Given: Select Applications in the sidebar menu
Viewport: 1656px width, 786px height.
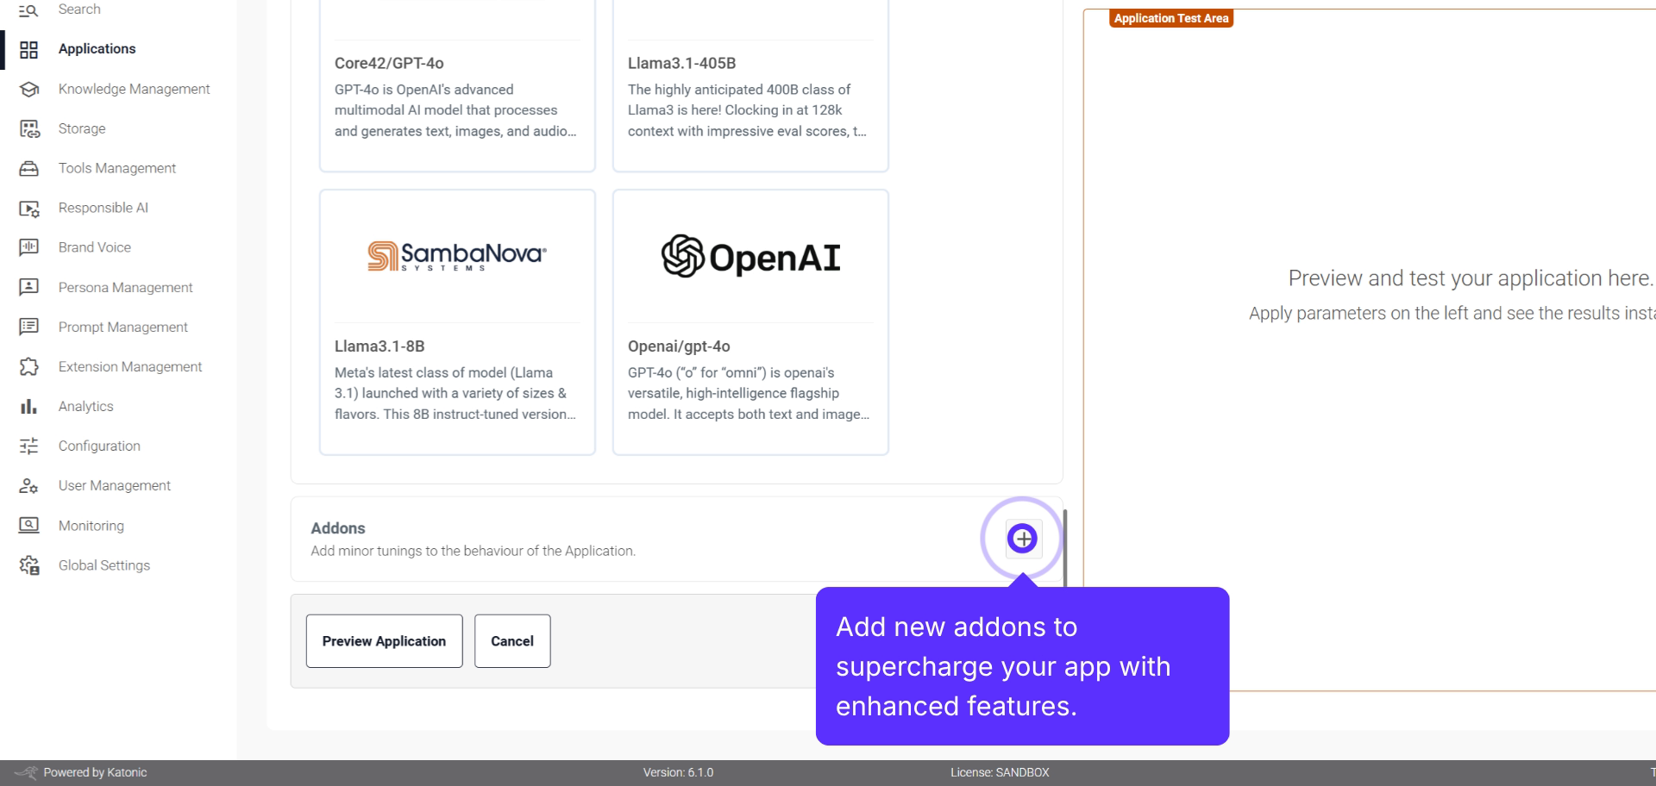Looking at the screenshot, I should [x=97, y=48].
